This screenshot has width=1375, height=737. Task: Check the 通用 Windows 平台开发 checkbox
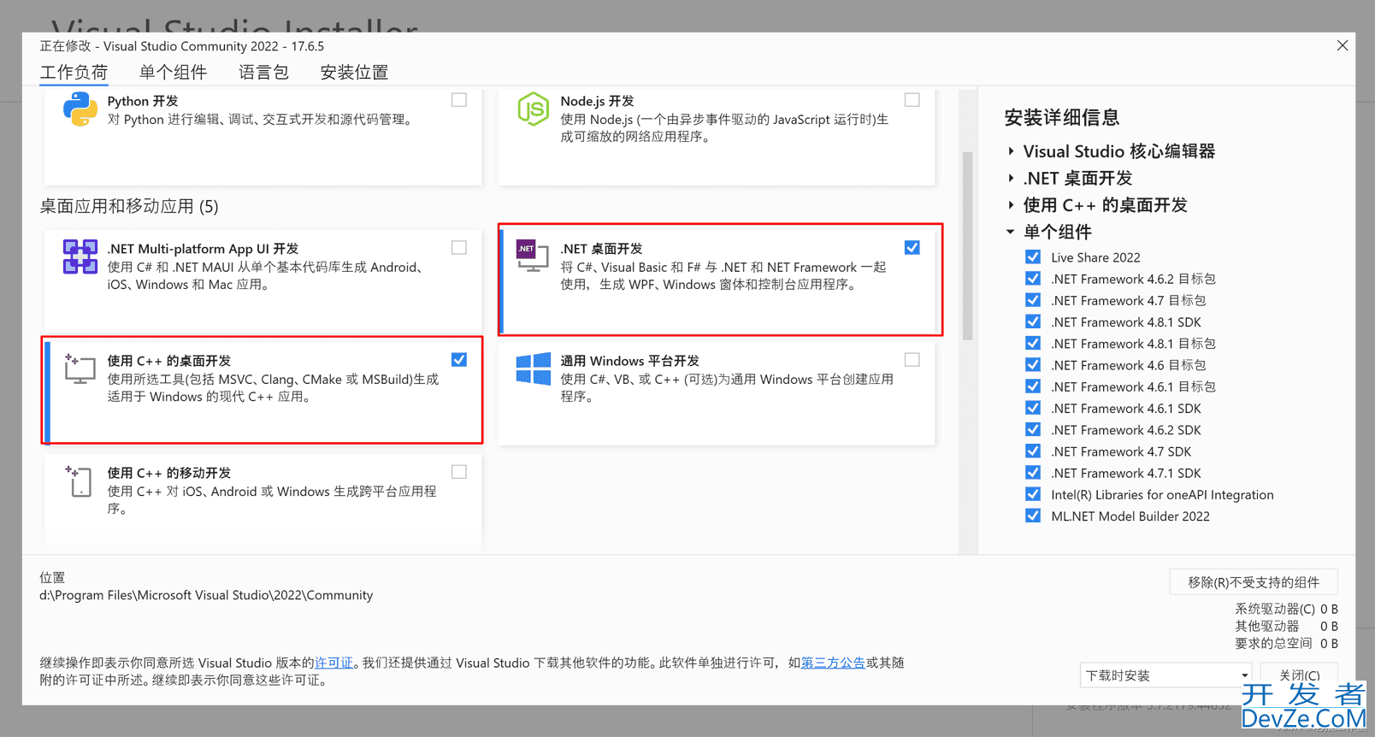pyautogui.click(x=912, y=360)
